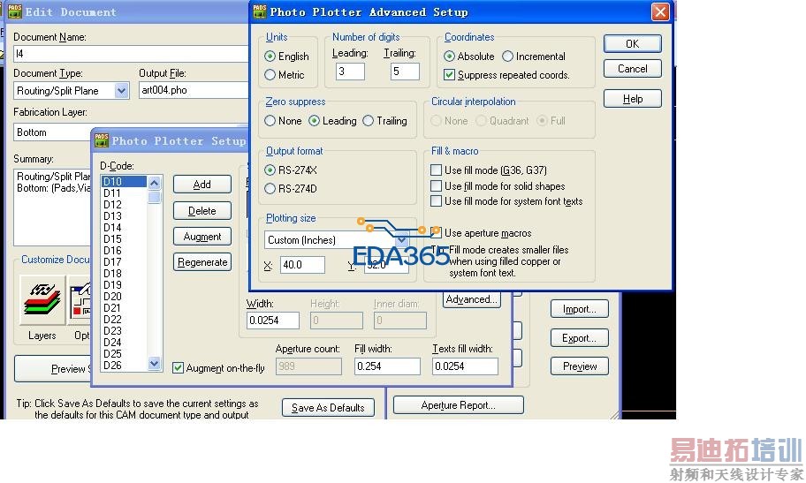Select D19 in the D-Code list
This screenshot has width=806, height=483.
[x=124, y=284]
